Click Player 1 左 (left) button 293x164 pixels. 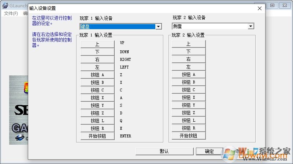[x=97, y=67]
